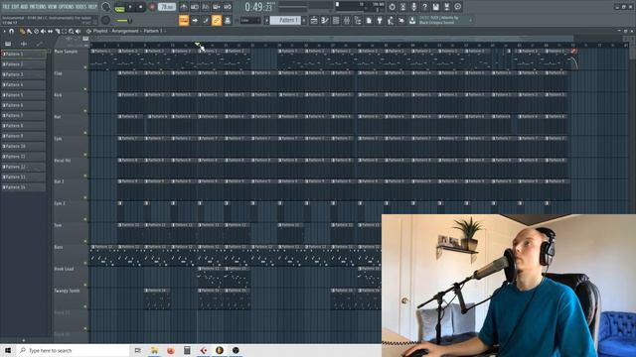Viewport: 636px width, 357px height.
Task: Select the playlist mute tool
Action: pos(43,31)
